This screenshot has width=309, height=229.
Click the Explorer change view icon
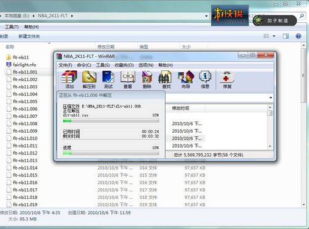tap(266, 36)
